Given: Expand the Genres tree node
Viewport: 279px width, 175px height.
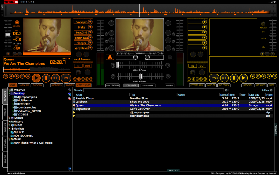Looking at the screenshot, I should click(x=10, y=118).
